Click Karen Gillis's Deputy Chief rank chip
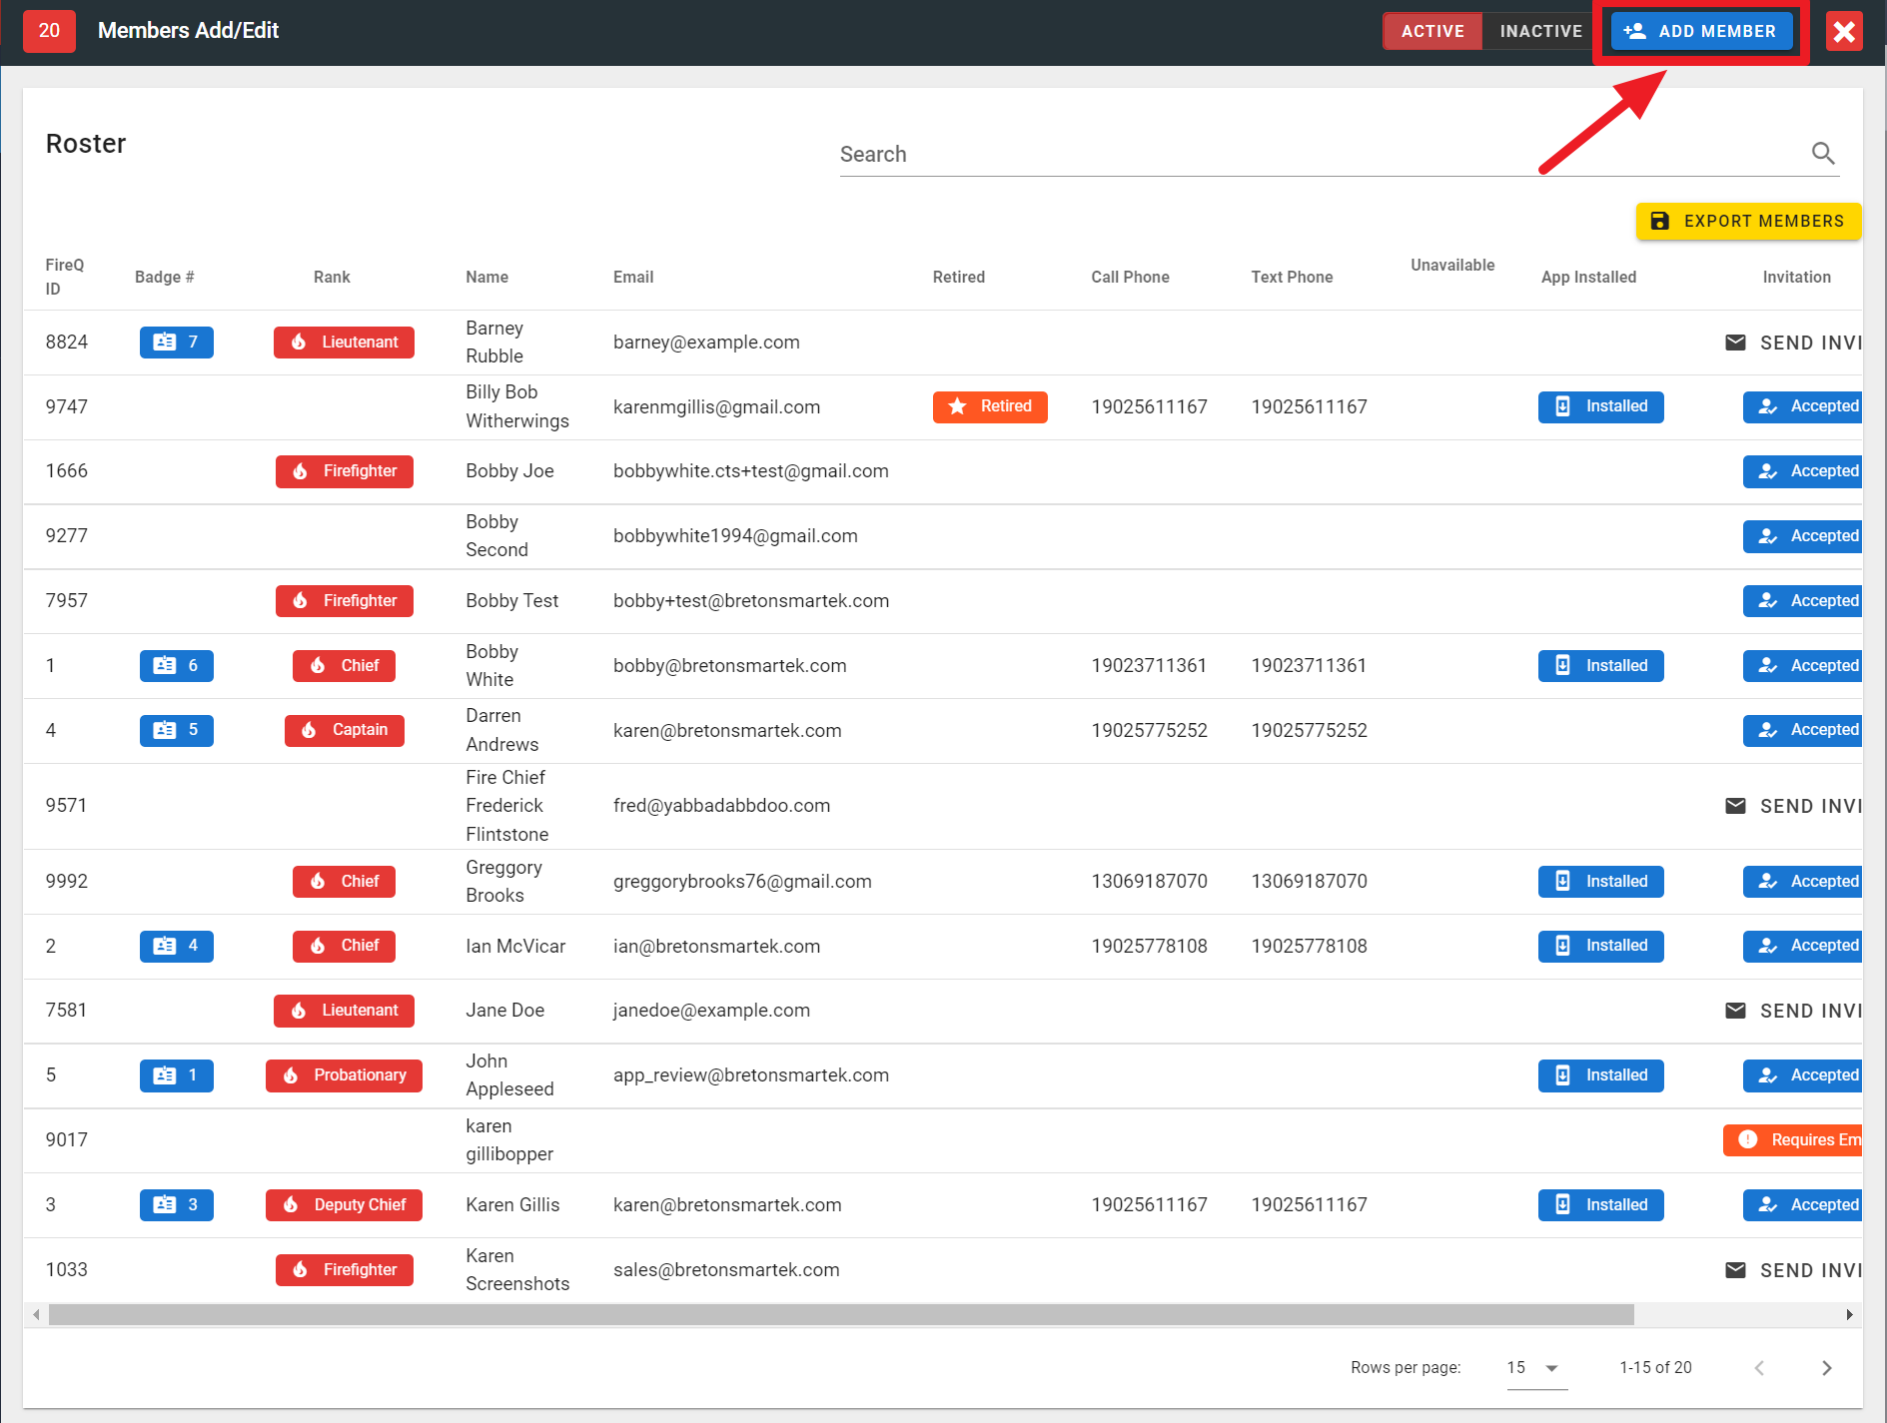The image size is (1887, 1423). click(344, 1205)
